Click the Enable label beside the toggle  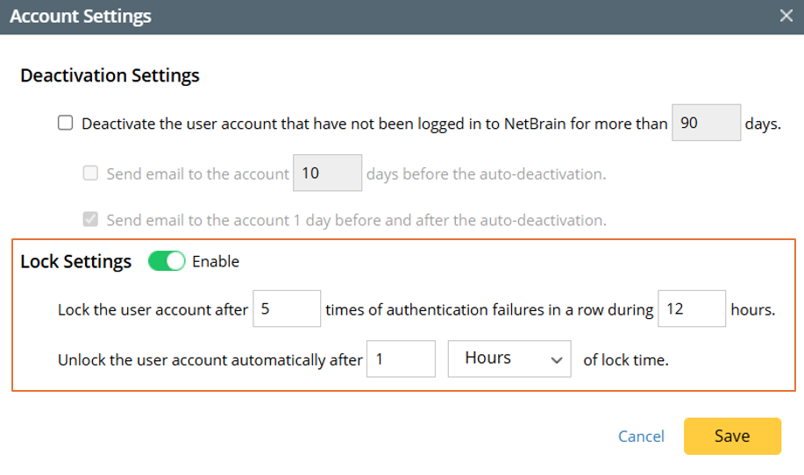tap(216, 261)
